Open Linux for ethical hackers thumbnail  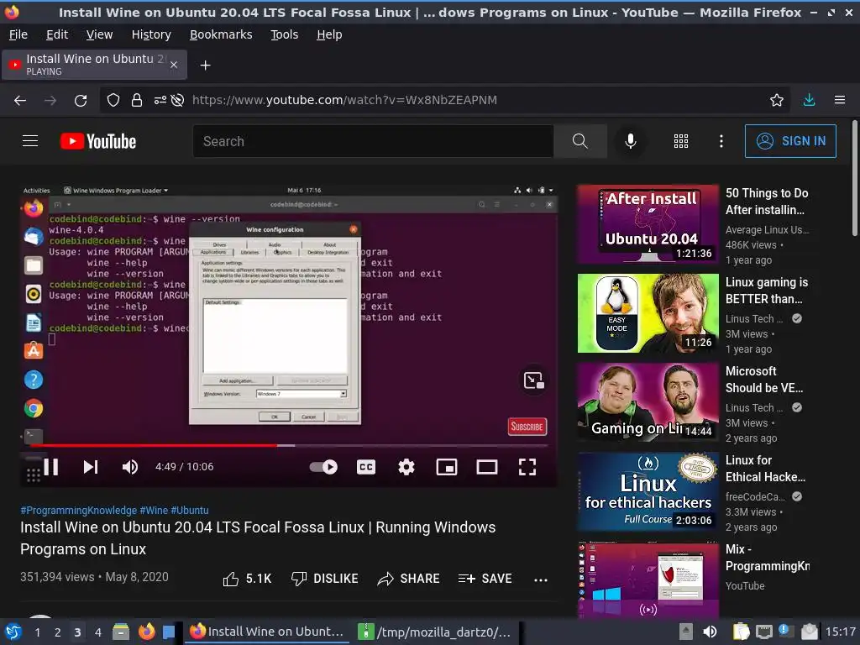pyautogui.click(x=648, y=491)
